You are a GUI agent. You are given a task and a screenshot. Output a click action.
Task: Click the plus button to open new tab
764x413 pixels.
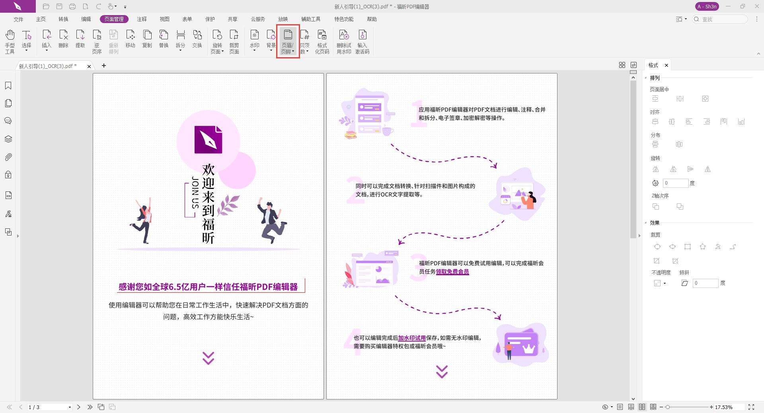pyautogui.click(x=104, y=66)
